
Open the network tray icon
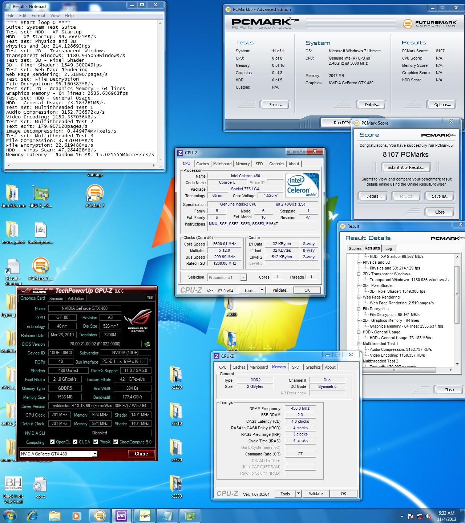point(420,516)
